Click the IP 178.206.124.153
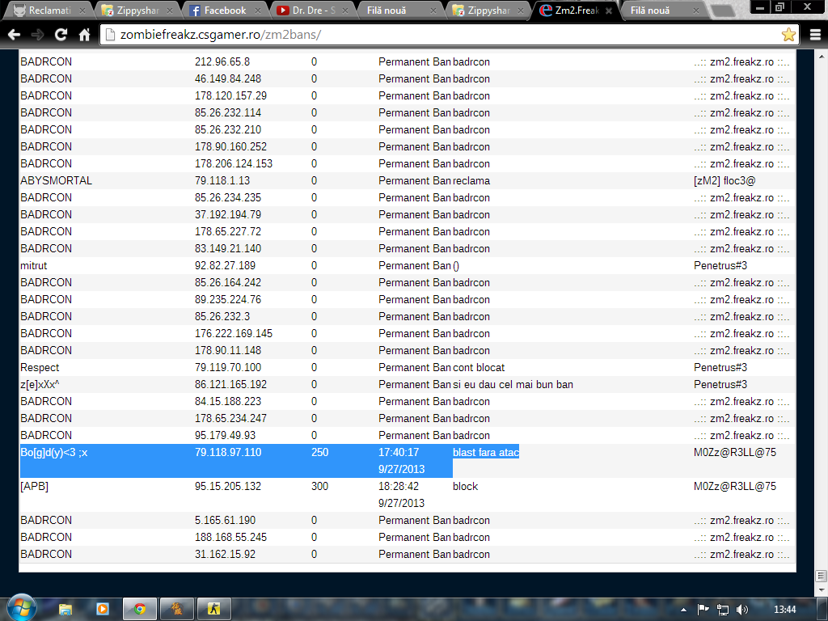The width and height of the screenshot is (828, 621). coord(234,163)
